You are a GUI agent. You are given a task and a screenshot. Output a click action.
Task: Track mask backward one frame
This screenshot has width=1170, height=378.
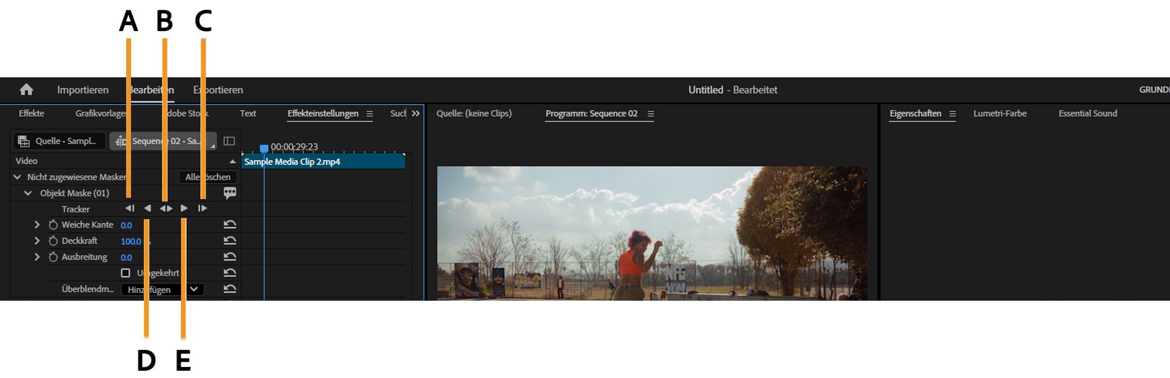coord(130,208)
